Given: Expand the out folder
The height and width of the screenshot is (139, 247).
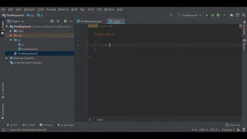Looking at the screenshot, I should click(x=11, y=36).
